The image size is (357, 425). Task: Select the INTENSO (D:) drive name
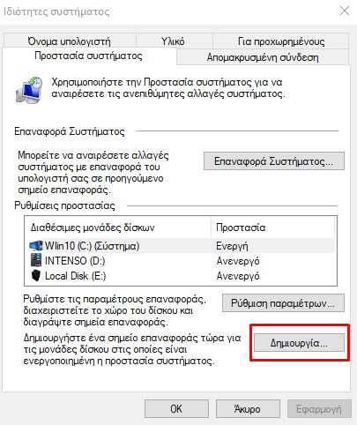click(x=75, y=261)
